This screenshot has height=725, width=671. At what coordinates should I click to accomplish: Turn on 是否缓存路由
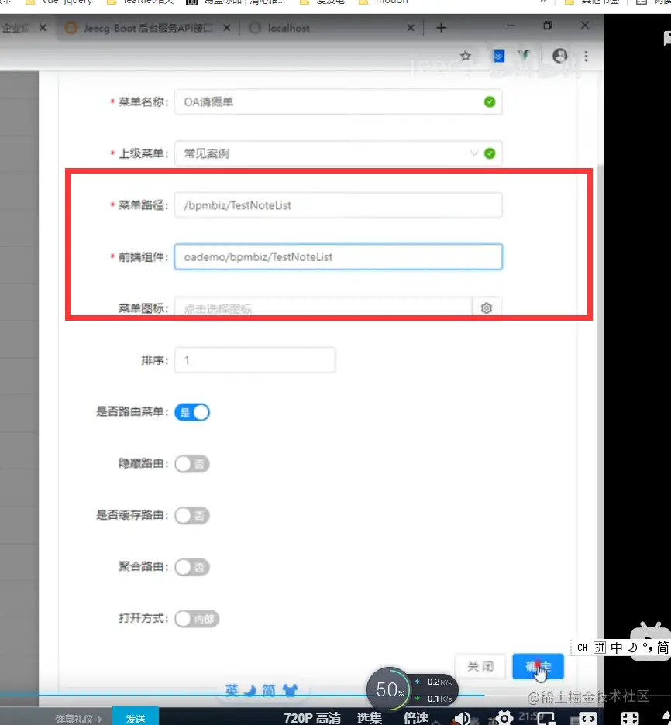click(191, 515)
